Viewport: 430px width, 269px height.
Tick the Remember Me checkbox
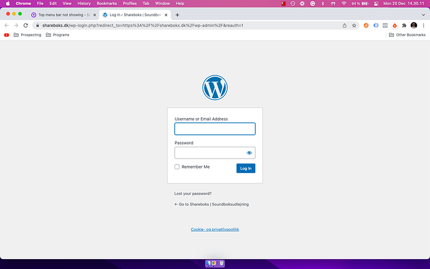[177, 167]
